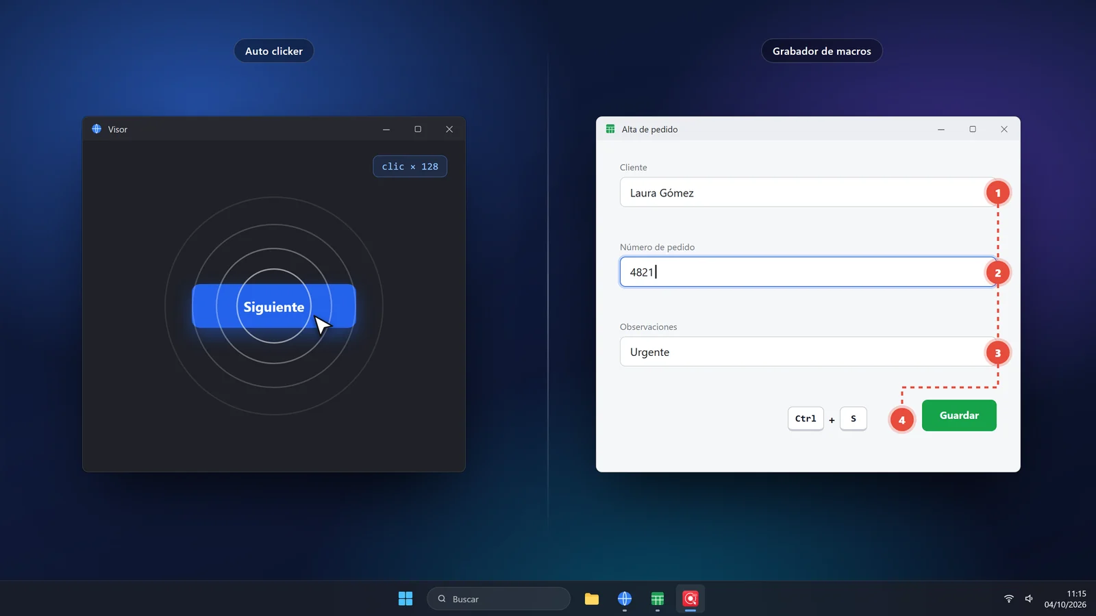1096x616 pixels.
Task: Click the Wi-Fi icon in system tray
Action: (x=1008, y=599)
